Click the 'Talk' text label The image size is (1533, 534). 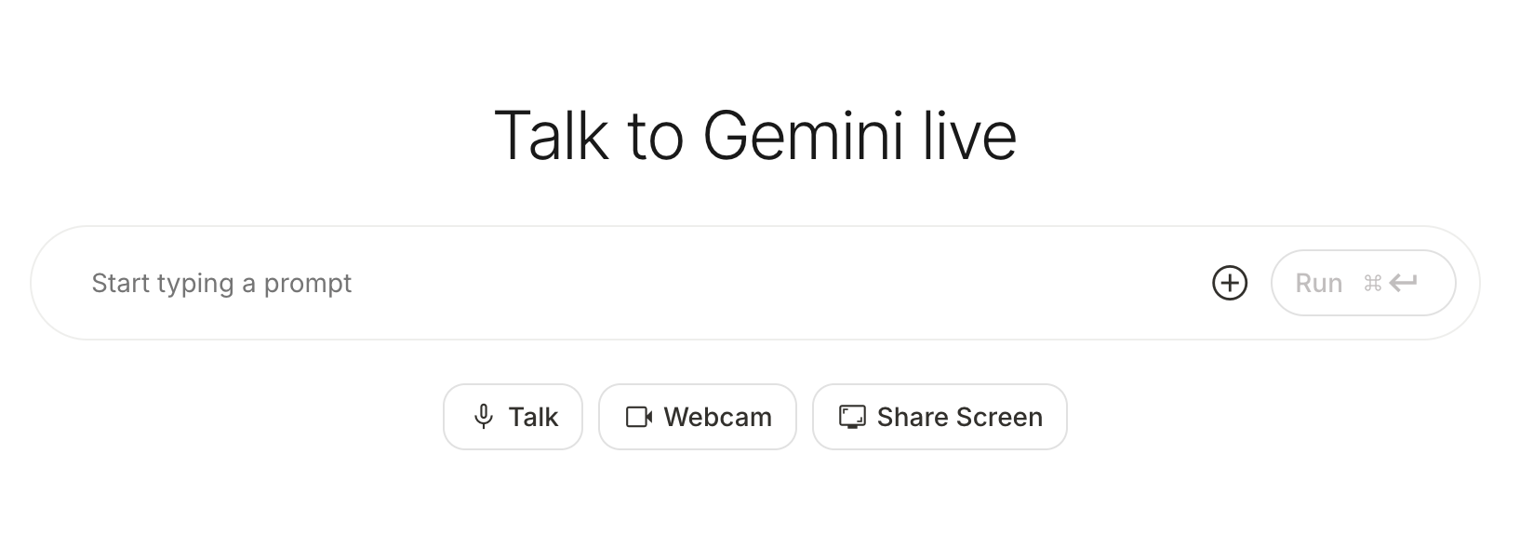(x=533, y=417)
